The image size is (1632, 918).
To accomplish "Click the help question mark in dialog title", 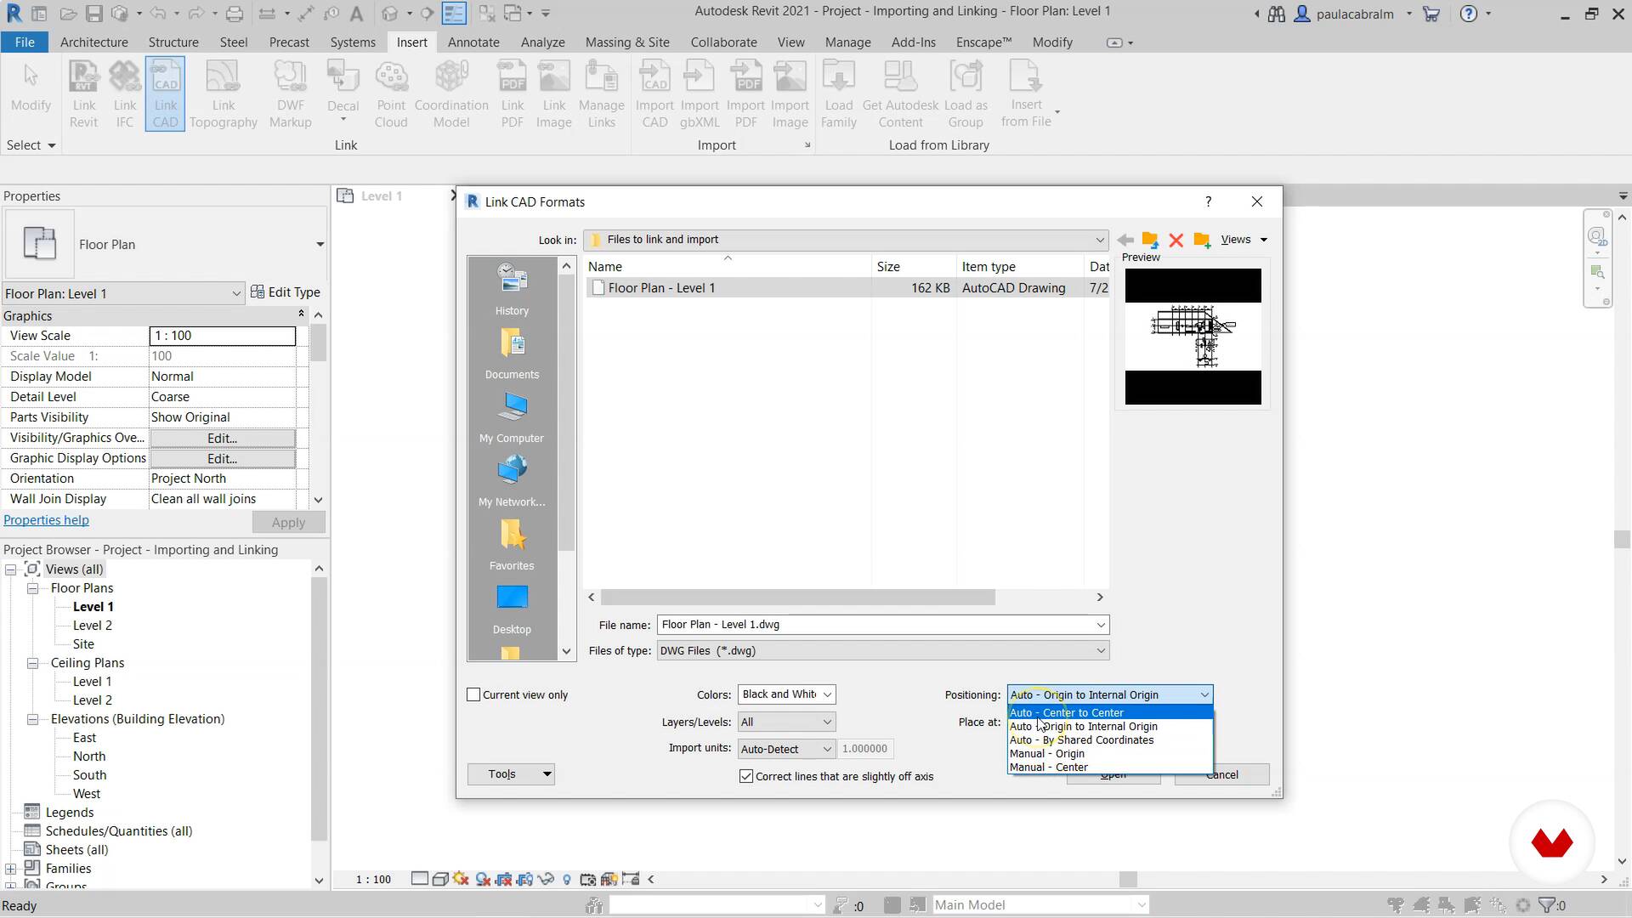I will click(x=1208, y=201).
